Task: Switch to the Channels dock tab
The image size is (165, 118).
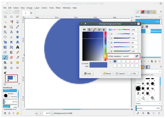Action: coord(143,12)
